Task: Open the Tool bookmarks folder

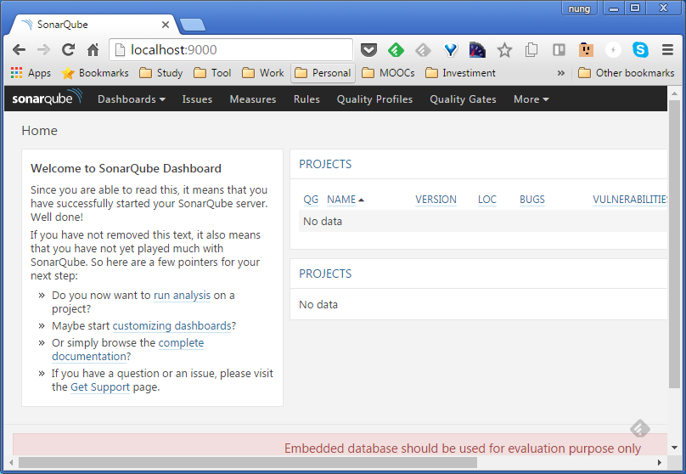Action: click(x=212, y=73)
